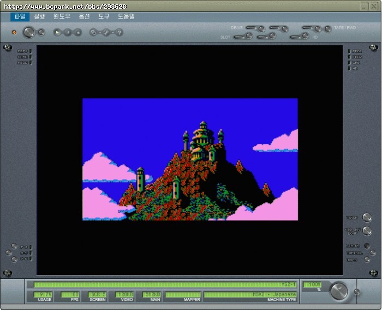Click round eject button of second SLOT
This screenshot has height=310, width=382.
pyautogui.click(x=273, y=36)
